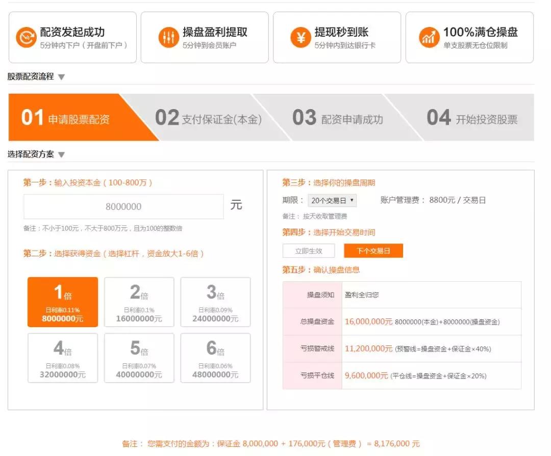Screen dimensions: 551x456
Task: Collapse the 股票配资流程 section arrow
Action: (x=61, y=77)
